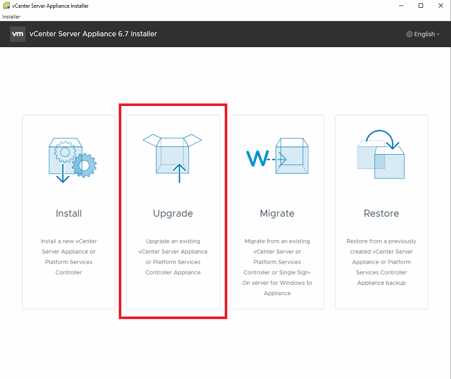Select the Restore heading
451x379 pixels.
(381, 213)
